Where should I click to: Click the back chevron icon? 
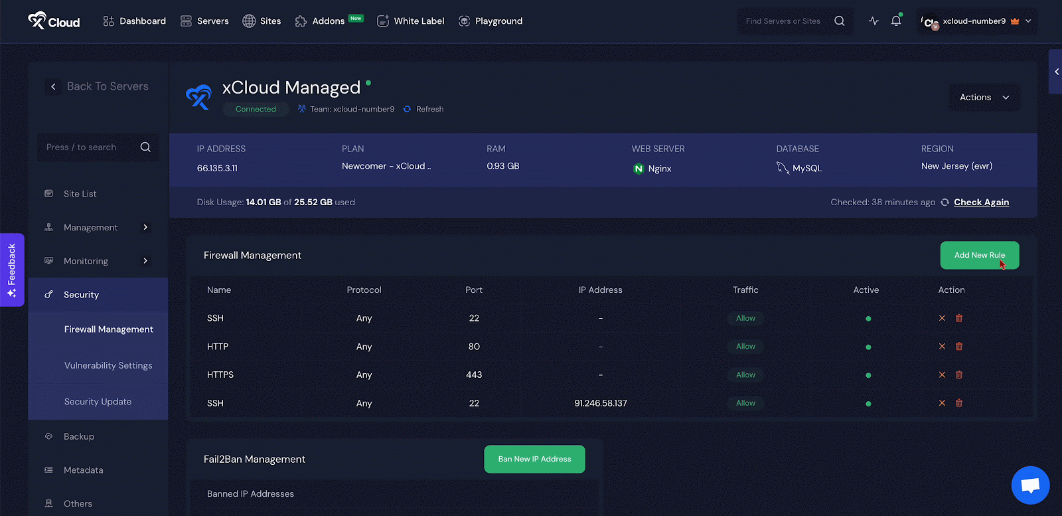pos(54,86)
